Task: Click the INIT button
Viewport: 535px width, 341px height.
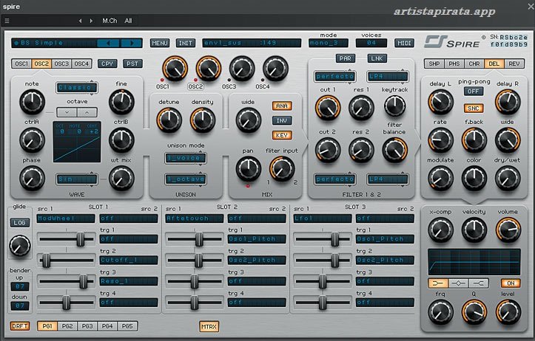Action: [186, 44]
